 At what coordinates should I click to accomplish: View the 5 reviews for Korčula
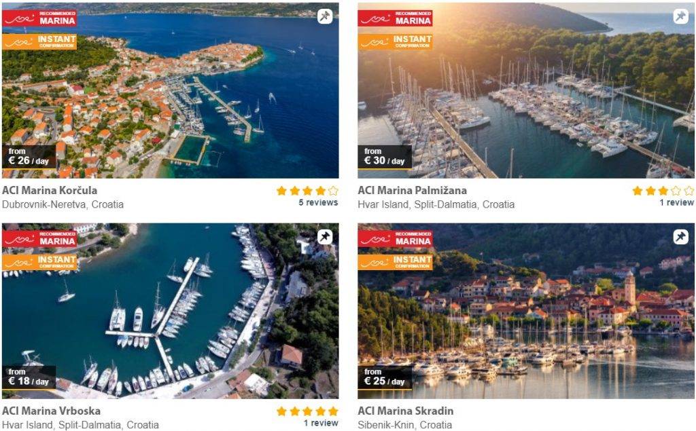pyautogui.click(x=318, y=203)
